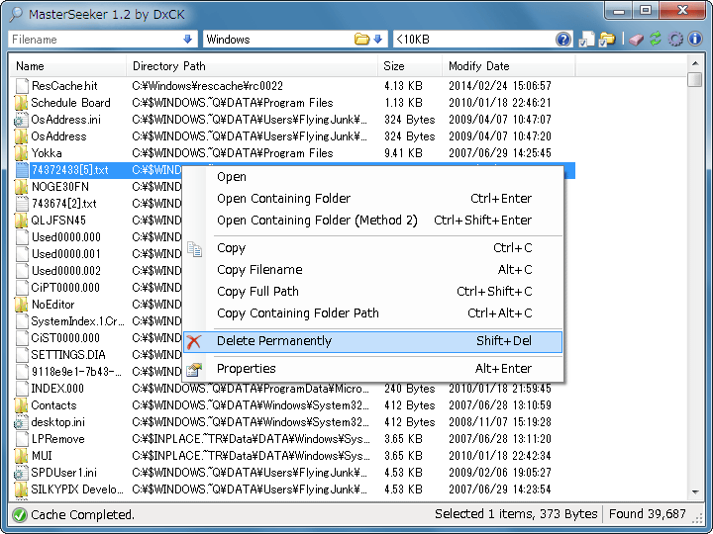Toggle the include folders checkbox icon
Image resolution: width=713 pixels, height=534 pixels.
607,40
